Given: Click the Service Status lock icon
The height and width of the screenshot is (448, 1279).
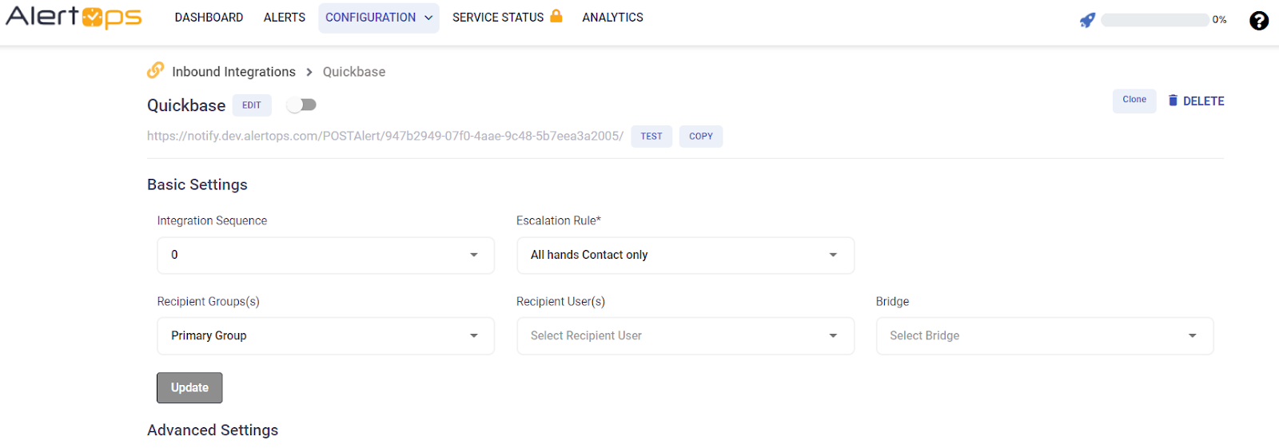Looking at the screenshot, I should pyautogui.click(x=556, y=16).
